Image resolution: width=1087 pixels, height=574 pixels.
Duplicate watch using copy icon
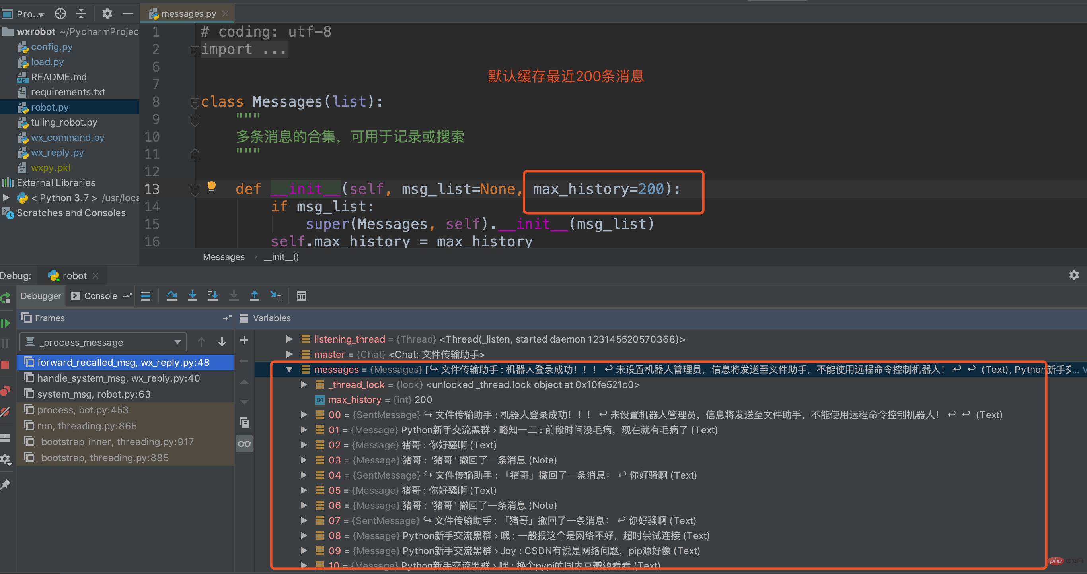pyautogui.click(x=244, y=422)
